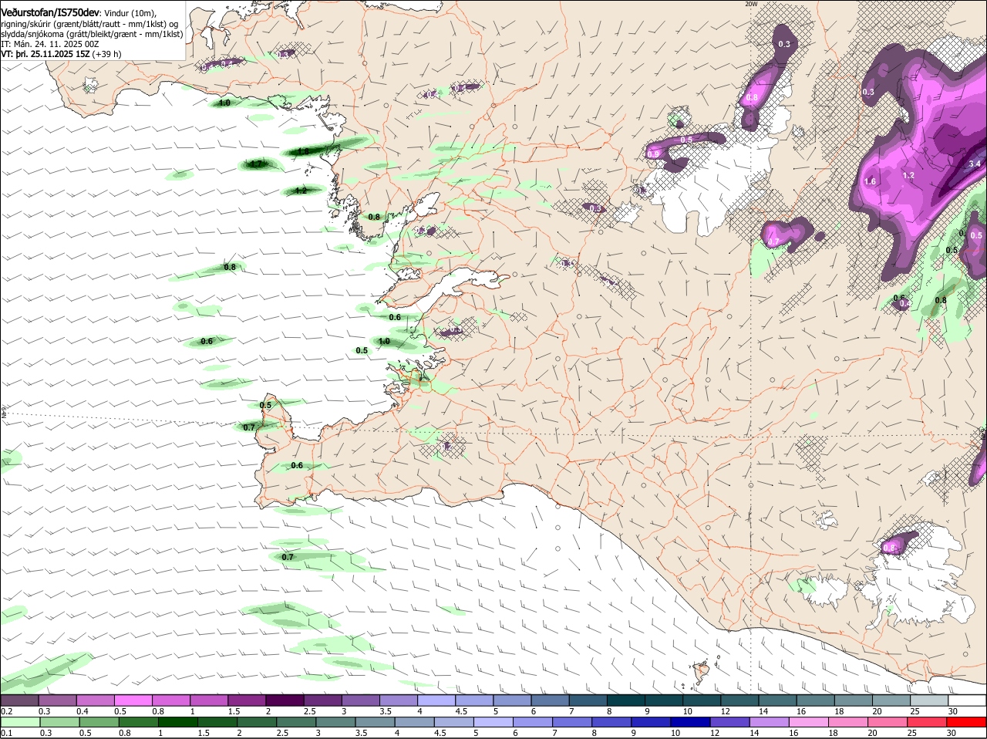Click the 20W longitude label

751,4
